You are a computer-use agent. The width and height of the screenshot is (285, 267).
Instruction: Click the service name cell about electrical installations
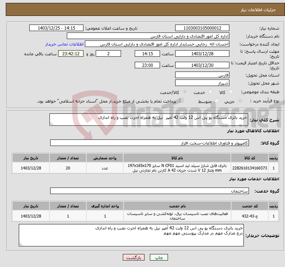[177, 216]
